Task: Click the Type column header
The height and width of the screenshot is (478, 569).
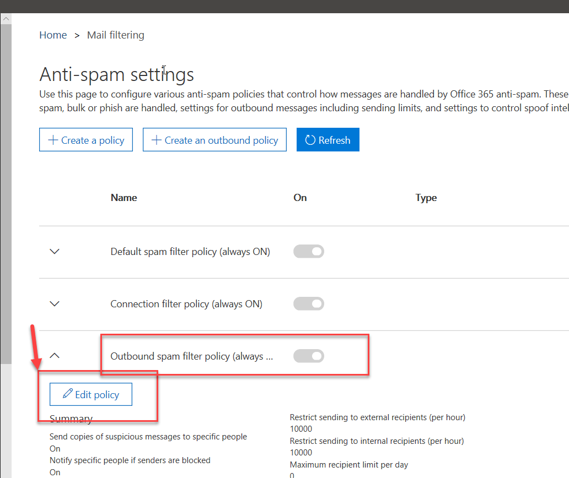Action: coord(426,198)
